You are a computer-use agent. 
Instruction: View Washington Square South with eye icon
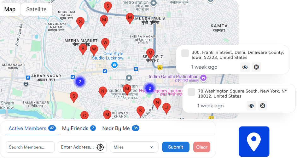251,106
